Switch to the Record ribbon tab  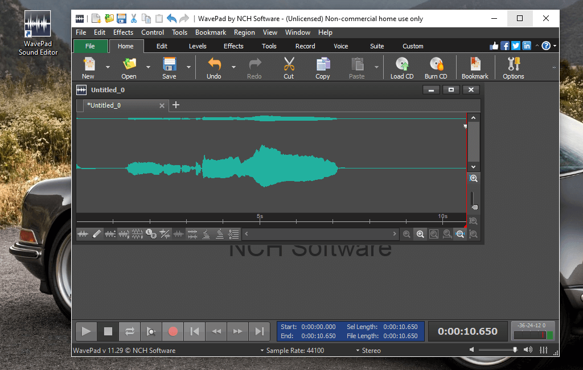305,46
